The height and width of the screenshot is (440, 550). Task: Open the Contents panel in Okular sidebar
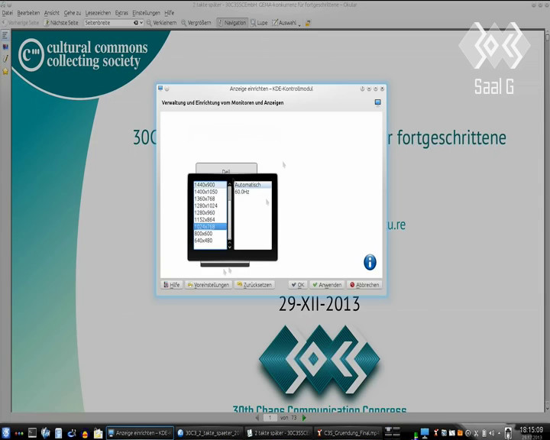click(5, 35)
